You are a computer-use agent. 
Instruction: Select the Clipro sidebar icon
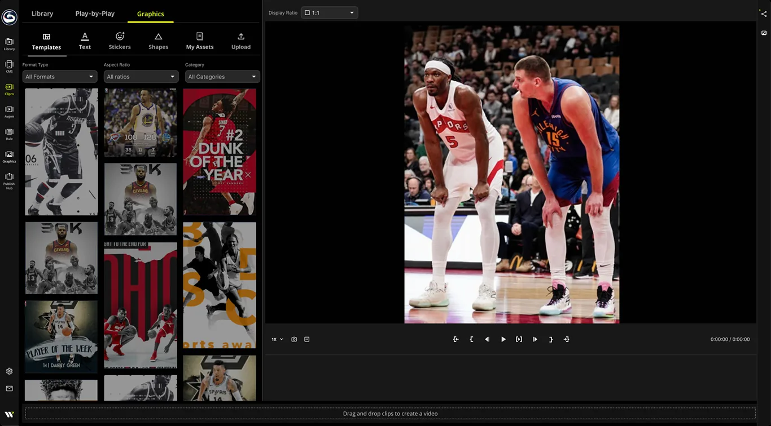pyautogui.click(x=9, y=89)
